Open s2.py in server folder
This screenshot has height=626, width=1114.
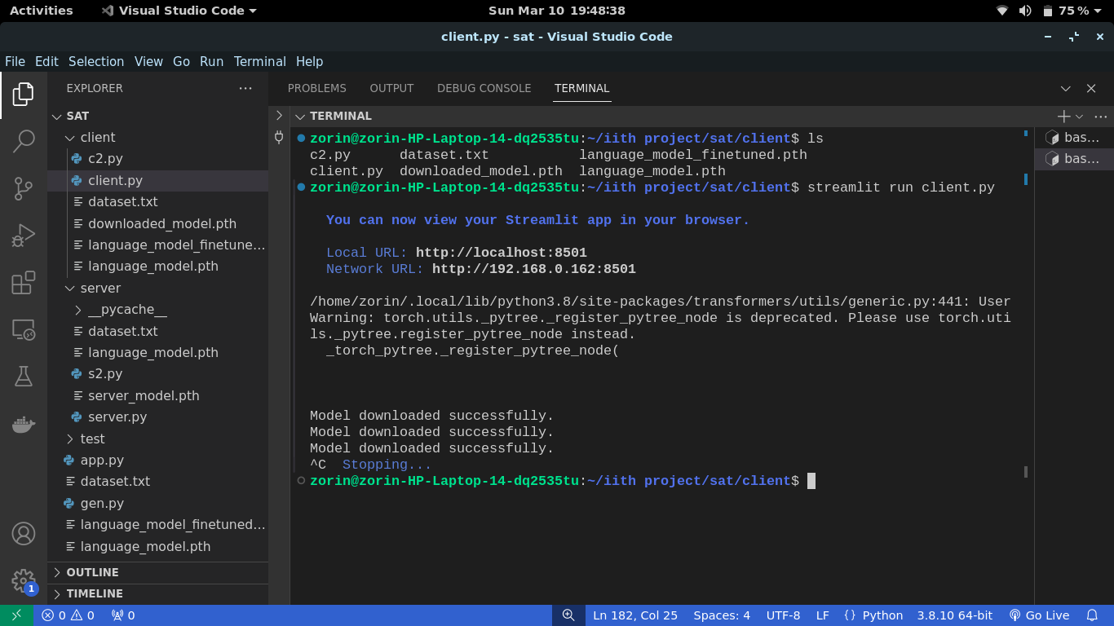(157, 373)
